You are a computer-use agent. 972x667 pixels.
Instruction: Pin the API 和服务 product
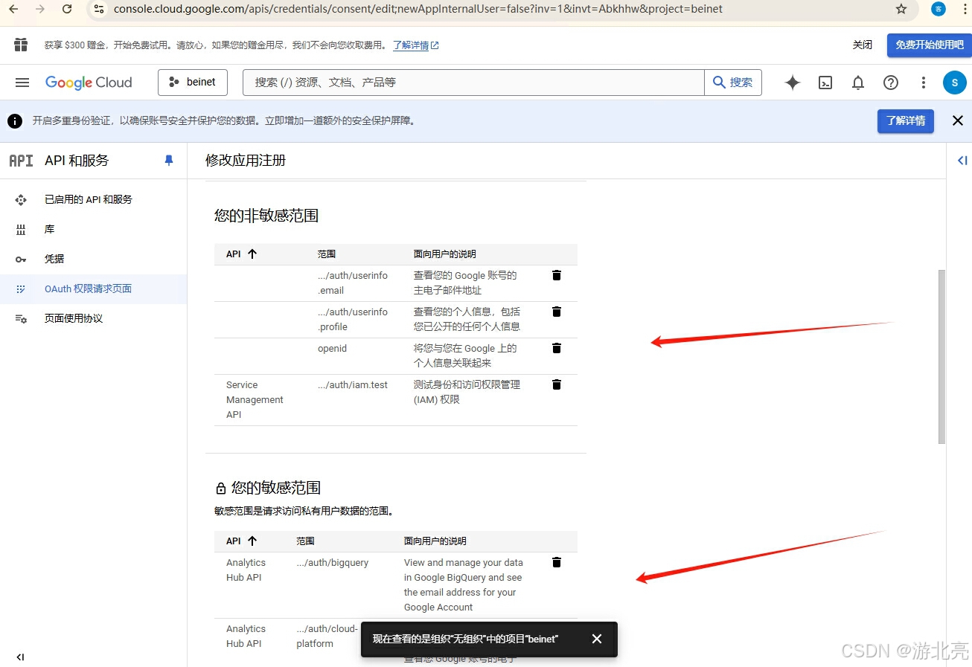coord(169,160)
